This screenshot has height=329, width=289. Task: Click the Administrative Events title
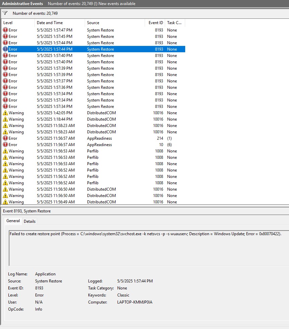click(x=22, y=4)
